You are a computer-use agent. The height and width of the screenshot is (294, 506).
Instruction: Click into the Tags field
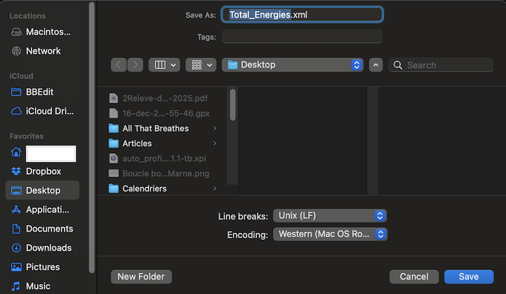pyautogui.click(x=302, y=36)
